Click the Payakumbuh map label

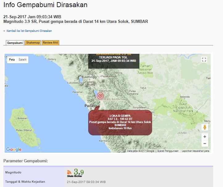coord(109,76)
